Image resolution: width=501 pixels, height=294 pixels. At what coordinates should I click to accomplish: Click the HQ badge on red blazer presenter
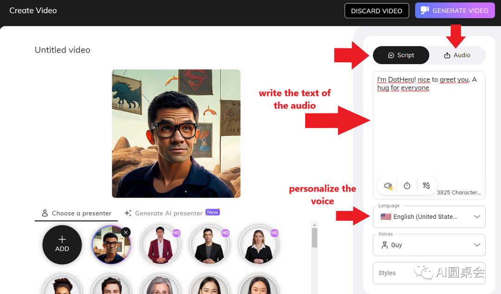[176, 233]
